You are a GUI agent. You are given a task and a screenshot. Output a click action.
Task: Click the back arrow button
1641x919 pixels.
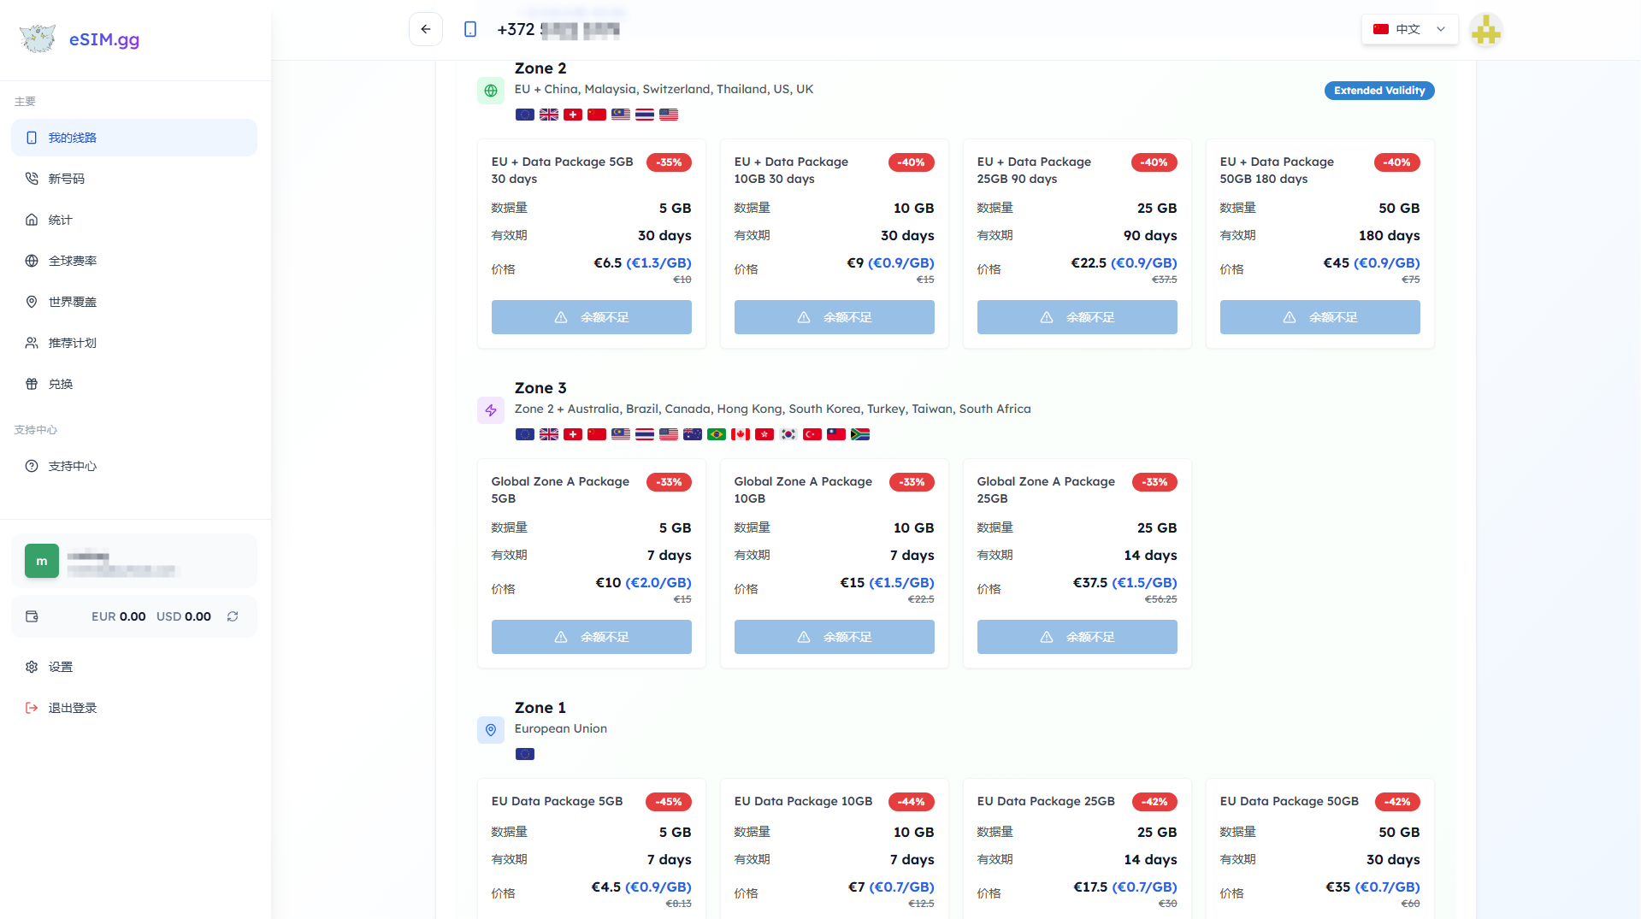pyautogui.click(x=425, y=29)
